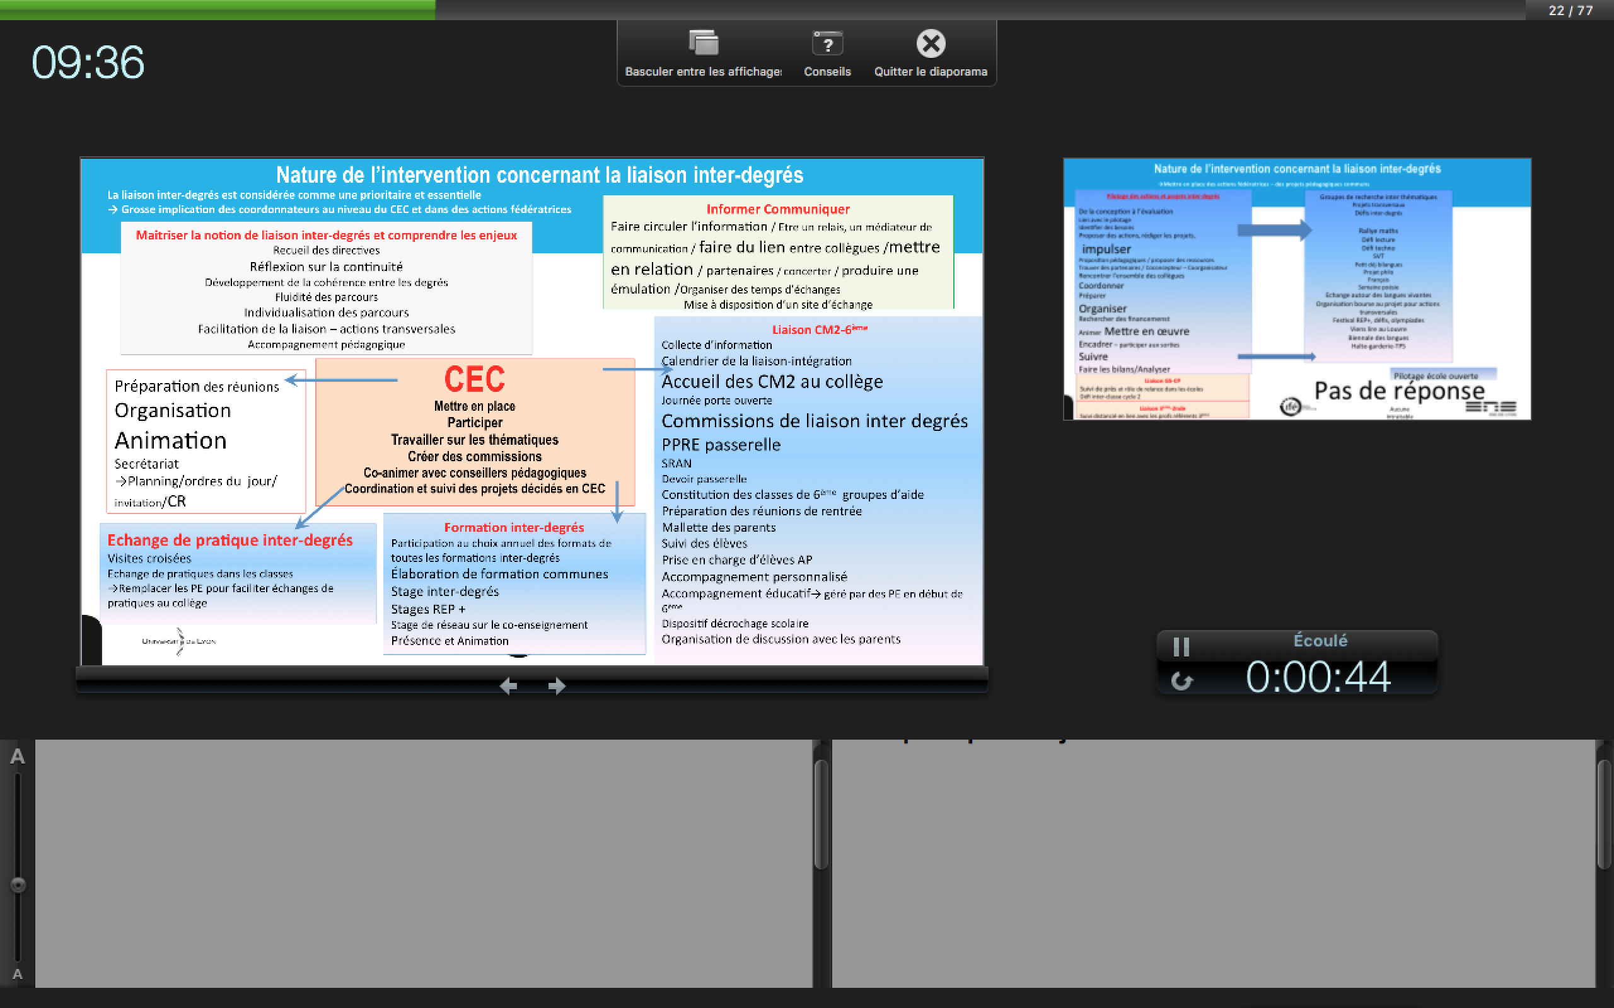Viewport: 1614px width, 1008px height.
Task: Click the right notes pane scrollbar
Action: pos(1603,815)
